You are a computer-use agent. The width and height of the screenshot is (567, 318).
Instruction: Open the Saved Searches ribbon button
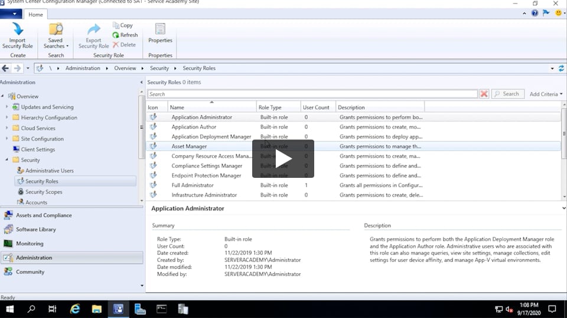pyautogui.click(x=56, y=29)
